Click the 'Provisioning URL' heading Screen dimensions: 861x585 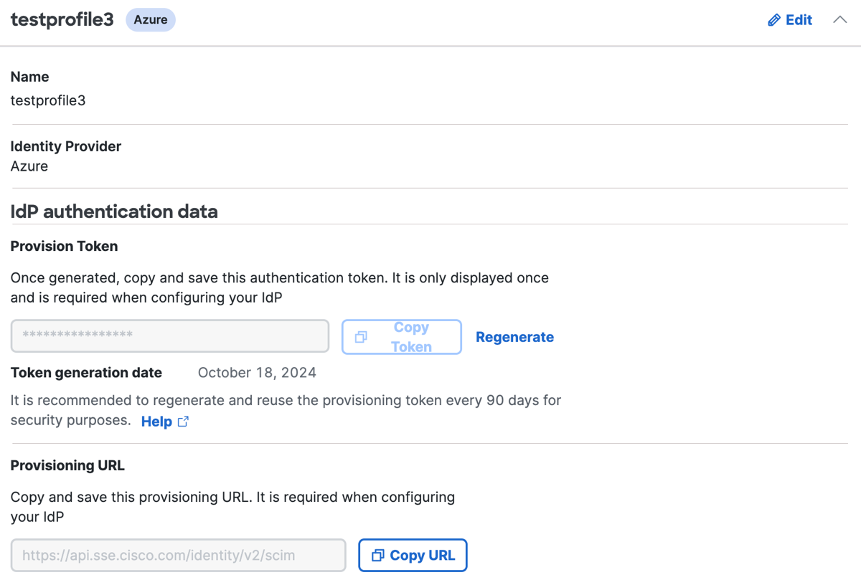click(x=67, y=465)
